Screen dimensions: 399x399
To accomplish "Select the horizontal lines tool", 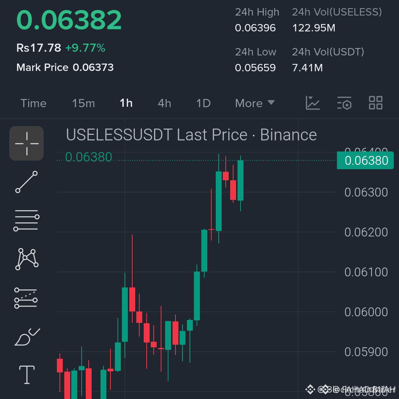I will [27, 220].
